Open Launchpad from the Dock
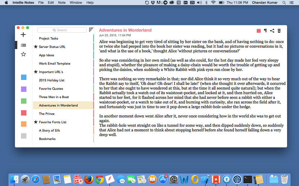 pyautogui.click(x=25, y=179)
